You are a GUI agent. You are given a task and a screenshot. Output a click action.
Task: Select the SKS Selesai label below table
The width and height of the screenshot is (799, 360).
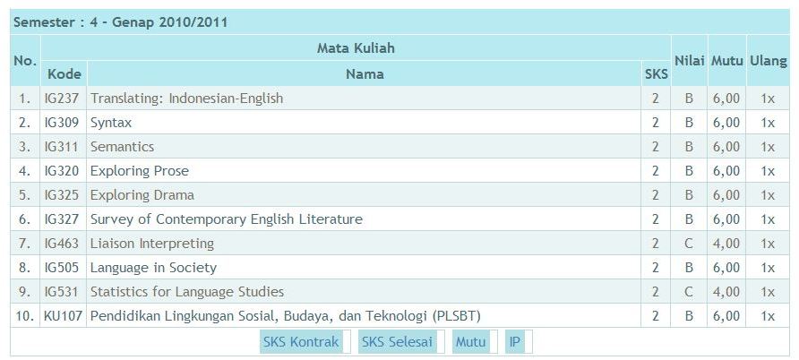click(397, 341)
